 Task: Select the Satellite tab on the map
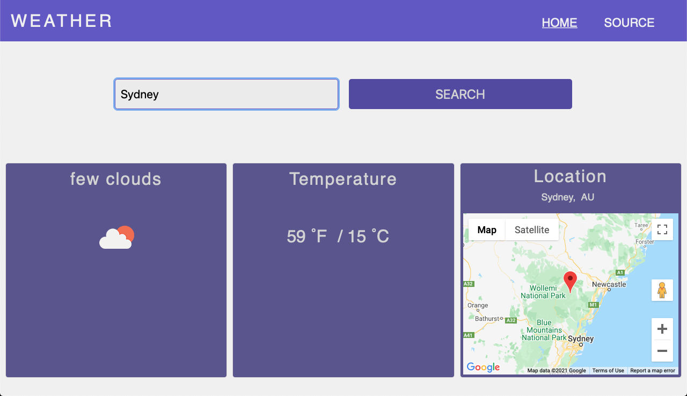pos(531,229)
